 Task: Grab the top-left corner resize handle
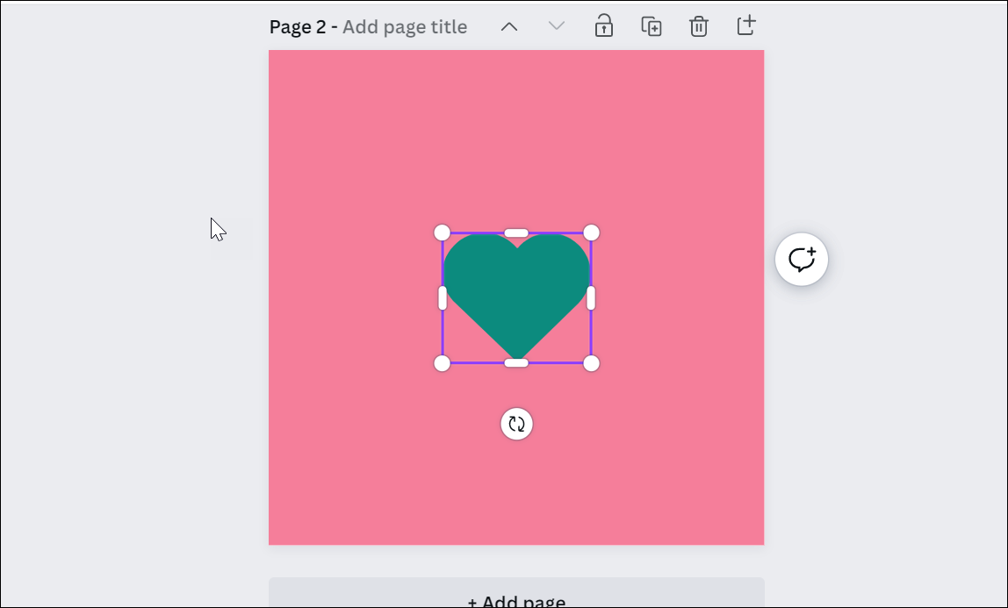pyautogui.click(x=443, y=232)
